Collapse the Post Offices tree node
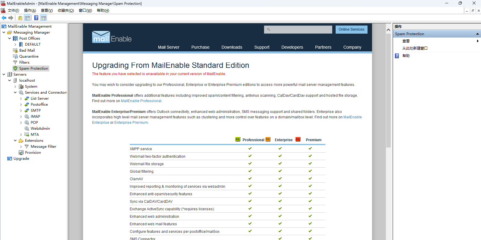481x240 pixels. tap(9, 38)
